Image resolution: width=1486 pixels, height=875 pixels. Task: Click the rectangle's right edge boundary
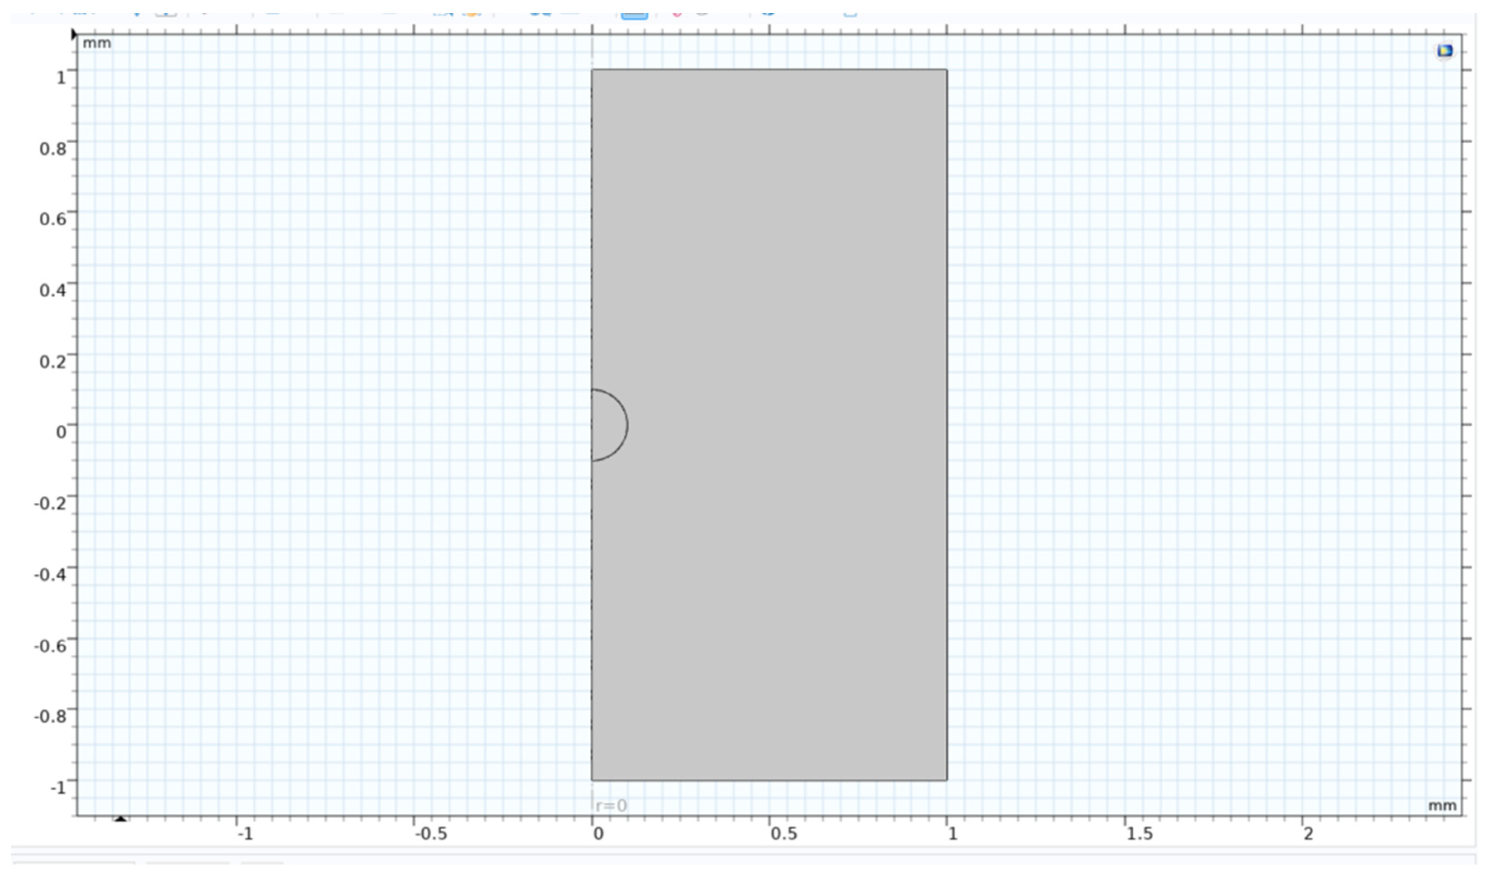point(947,295)
